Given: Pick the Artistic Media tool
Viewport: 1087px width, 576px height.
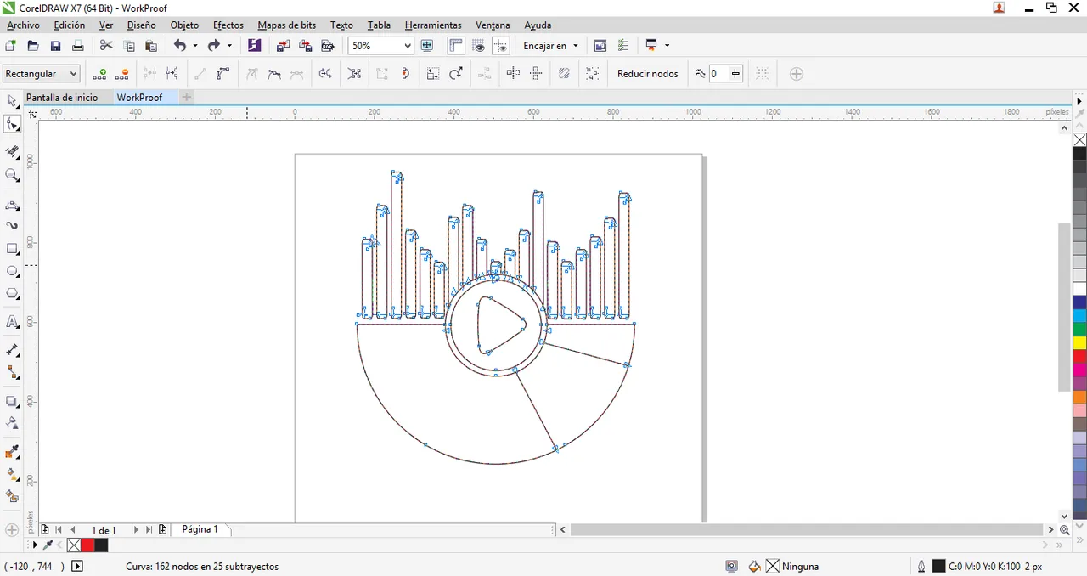Looking at the screenshot, I should pyautogui.click(x=12, y=226).
